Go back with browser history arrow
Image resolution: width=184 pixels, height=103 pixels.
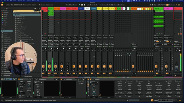(2, 8)
